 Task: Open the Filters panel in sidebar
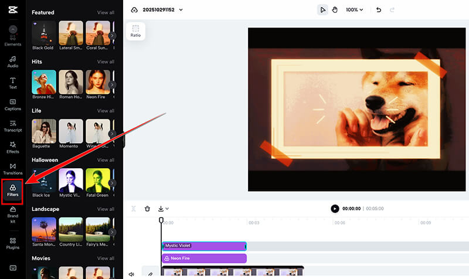(12, 190)
